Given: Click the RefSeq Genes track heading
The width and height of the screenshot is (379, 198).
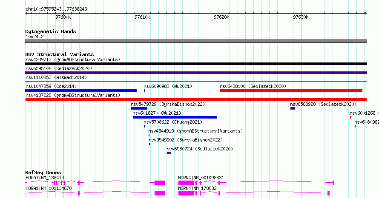Looking at the screenshot, I should tap(43, 173).
